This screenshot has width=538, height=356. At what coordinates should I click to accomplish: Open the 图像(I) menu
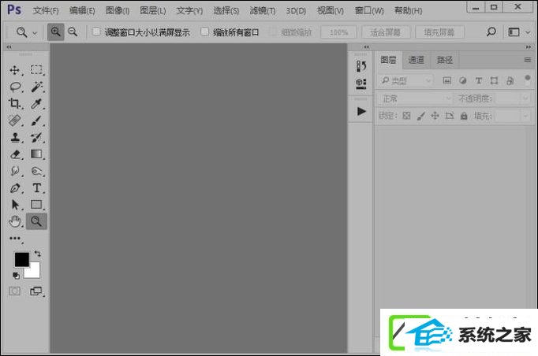[118, 11]
